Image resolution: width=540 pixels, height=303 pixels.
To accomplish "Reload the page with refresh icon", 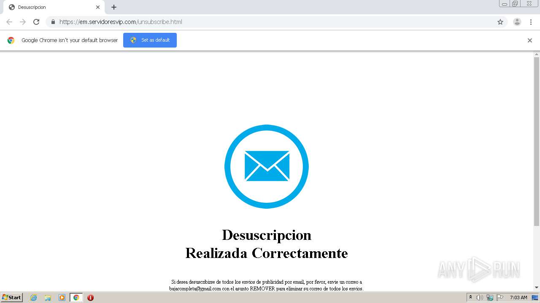I will (x=36, y=22).
